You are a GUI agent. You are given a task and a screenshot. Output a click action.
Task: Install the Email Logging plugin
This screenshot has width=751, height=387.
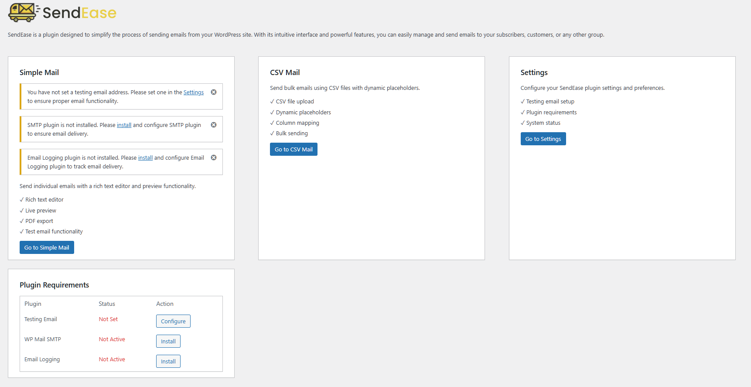[x=168, y=361]
